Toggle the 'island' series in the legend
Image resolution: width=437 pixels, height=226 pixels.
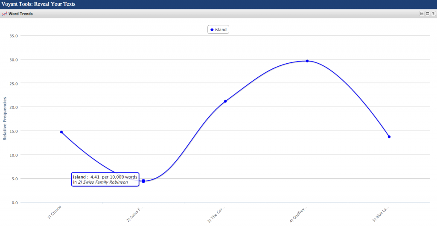point(218,29)
